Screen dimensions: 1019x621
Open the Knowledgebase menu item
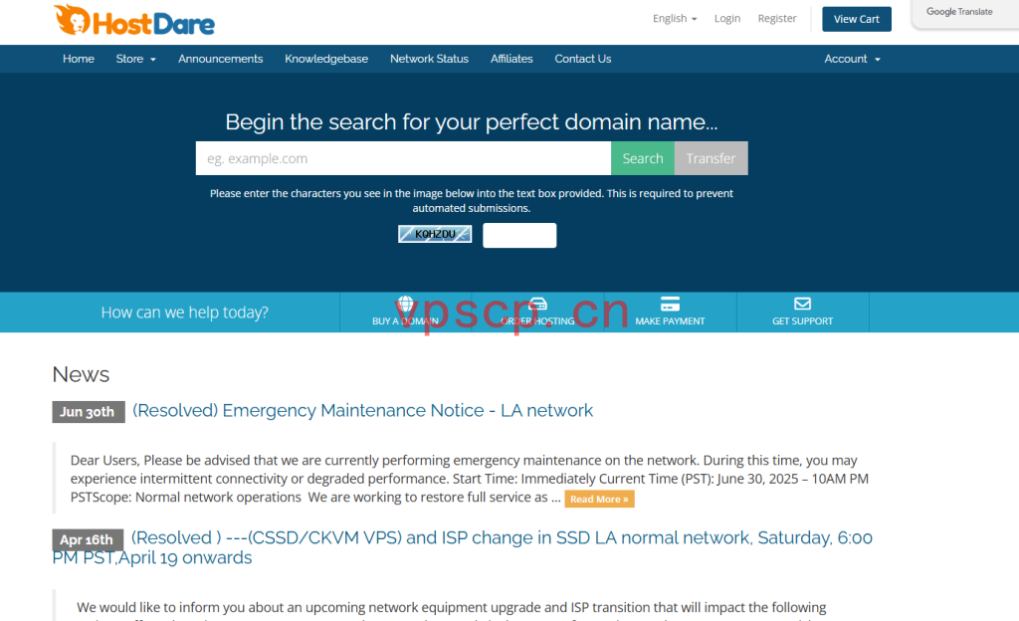pos(326,59)
